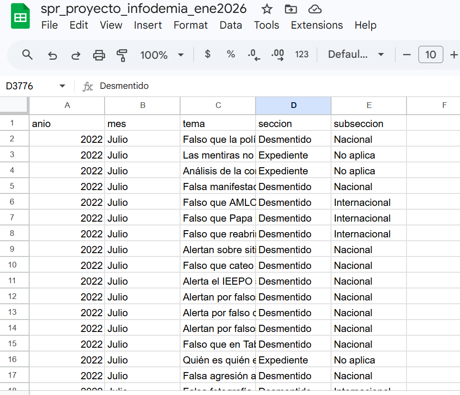This screenshot has height=395, width=460.
Task: Expand the name box dropdown arrow
Action: coord(62,86)
